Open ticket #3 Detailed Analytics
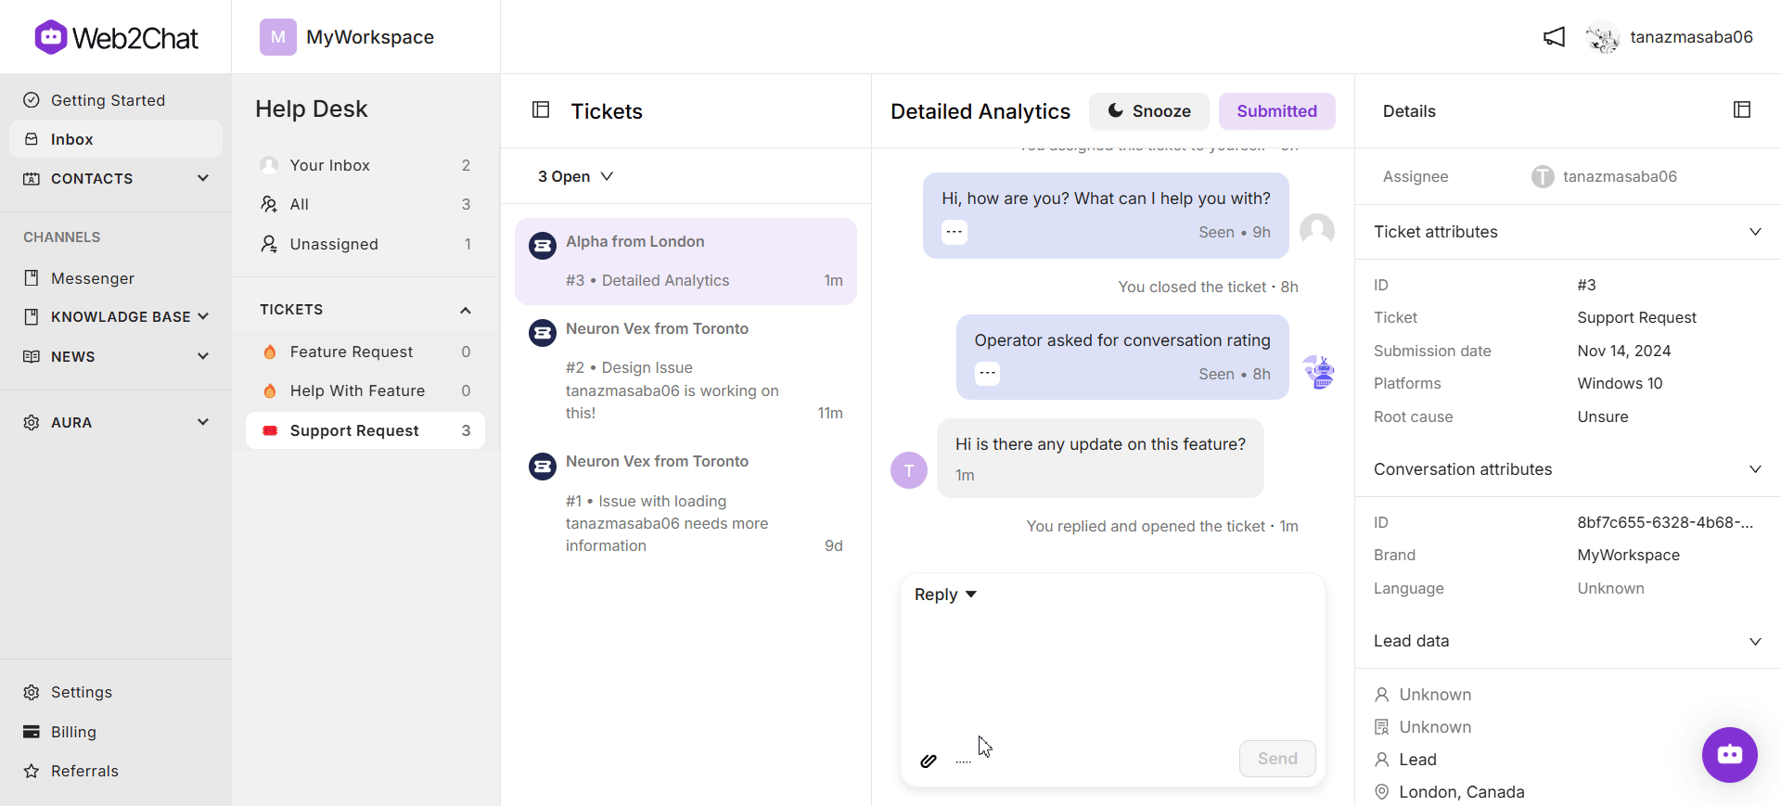This screenshot has width=1781, height=806. (685, 261)
